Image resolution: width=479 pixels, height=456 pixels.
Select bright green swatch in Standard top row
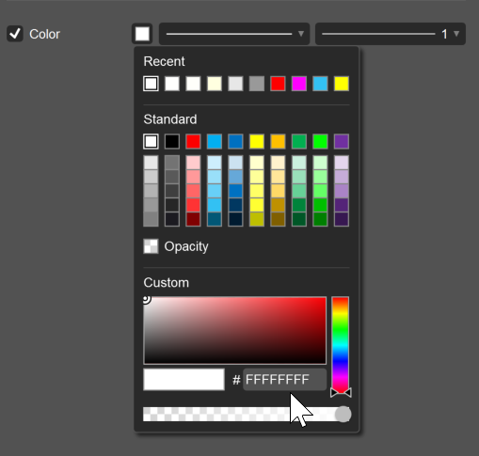(x=320, y=141)
